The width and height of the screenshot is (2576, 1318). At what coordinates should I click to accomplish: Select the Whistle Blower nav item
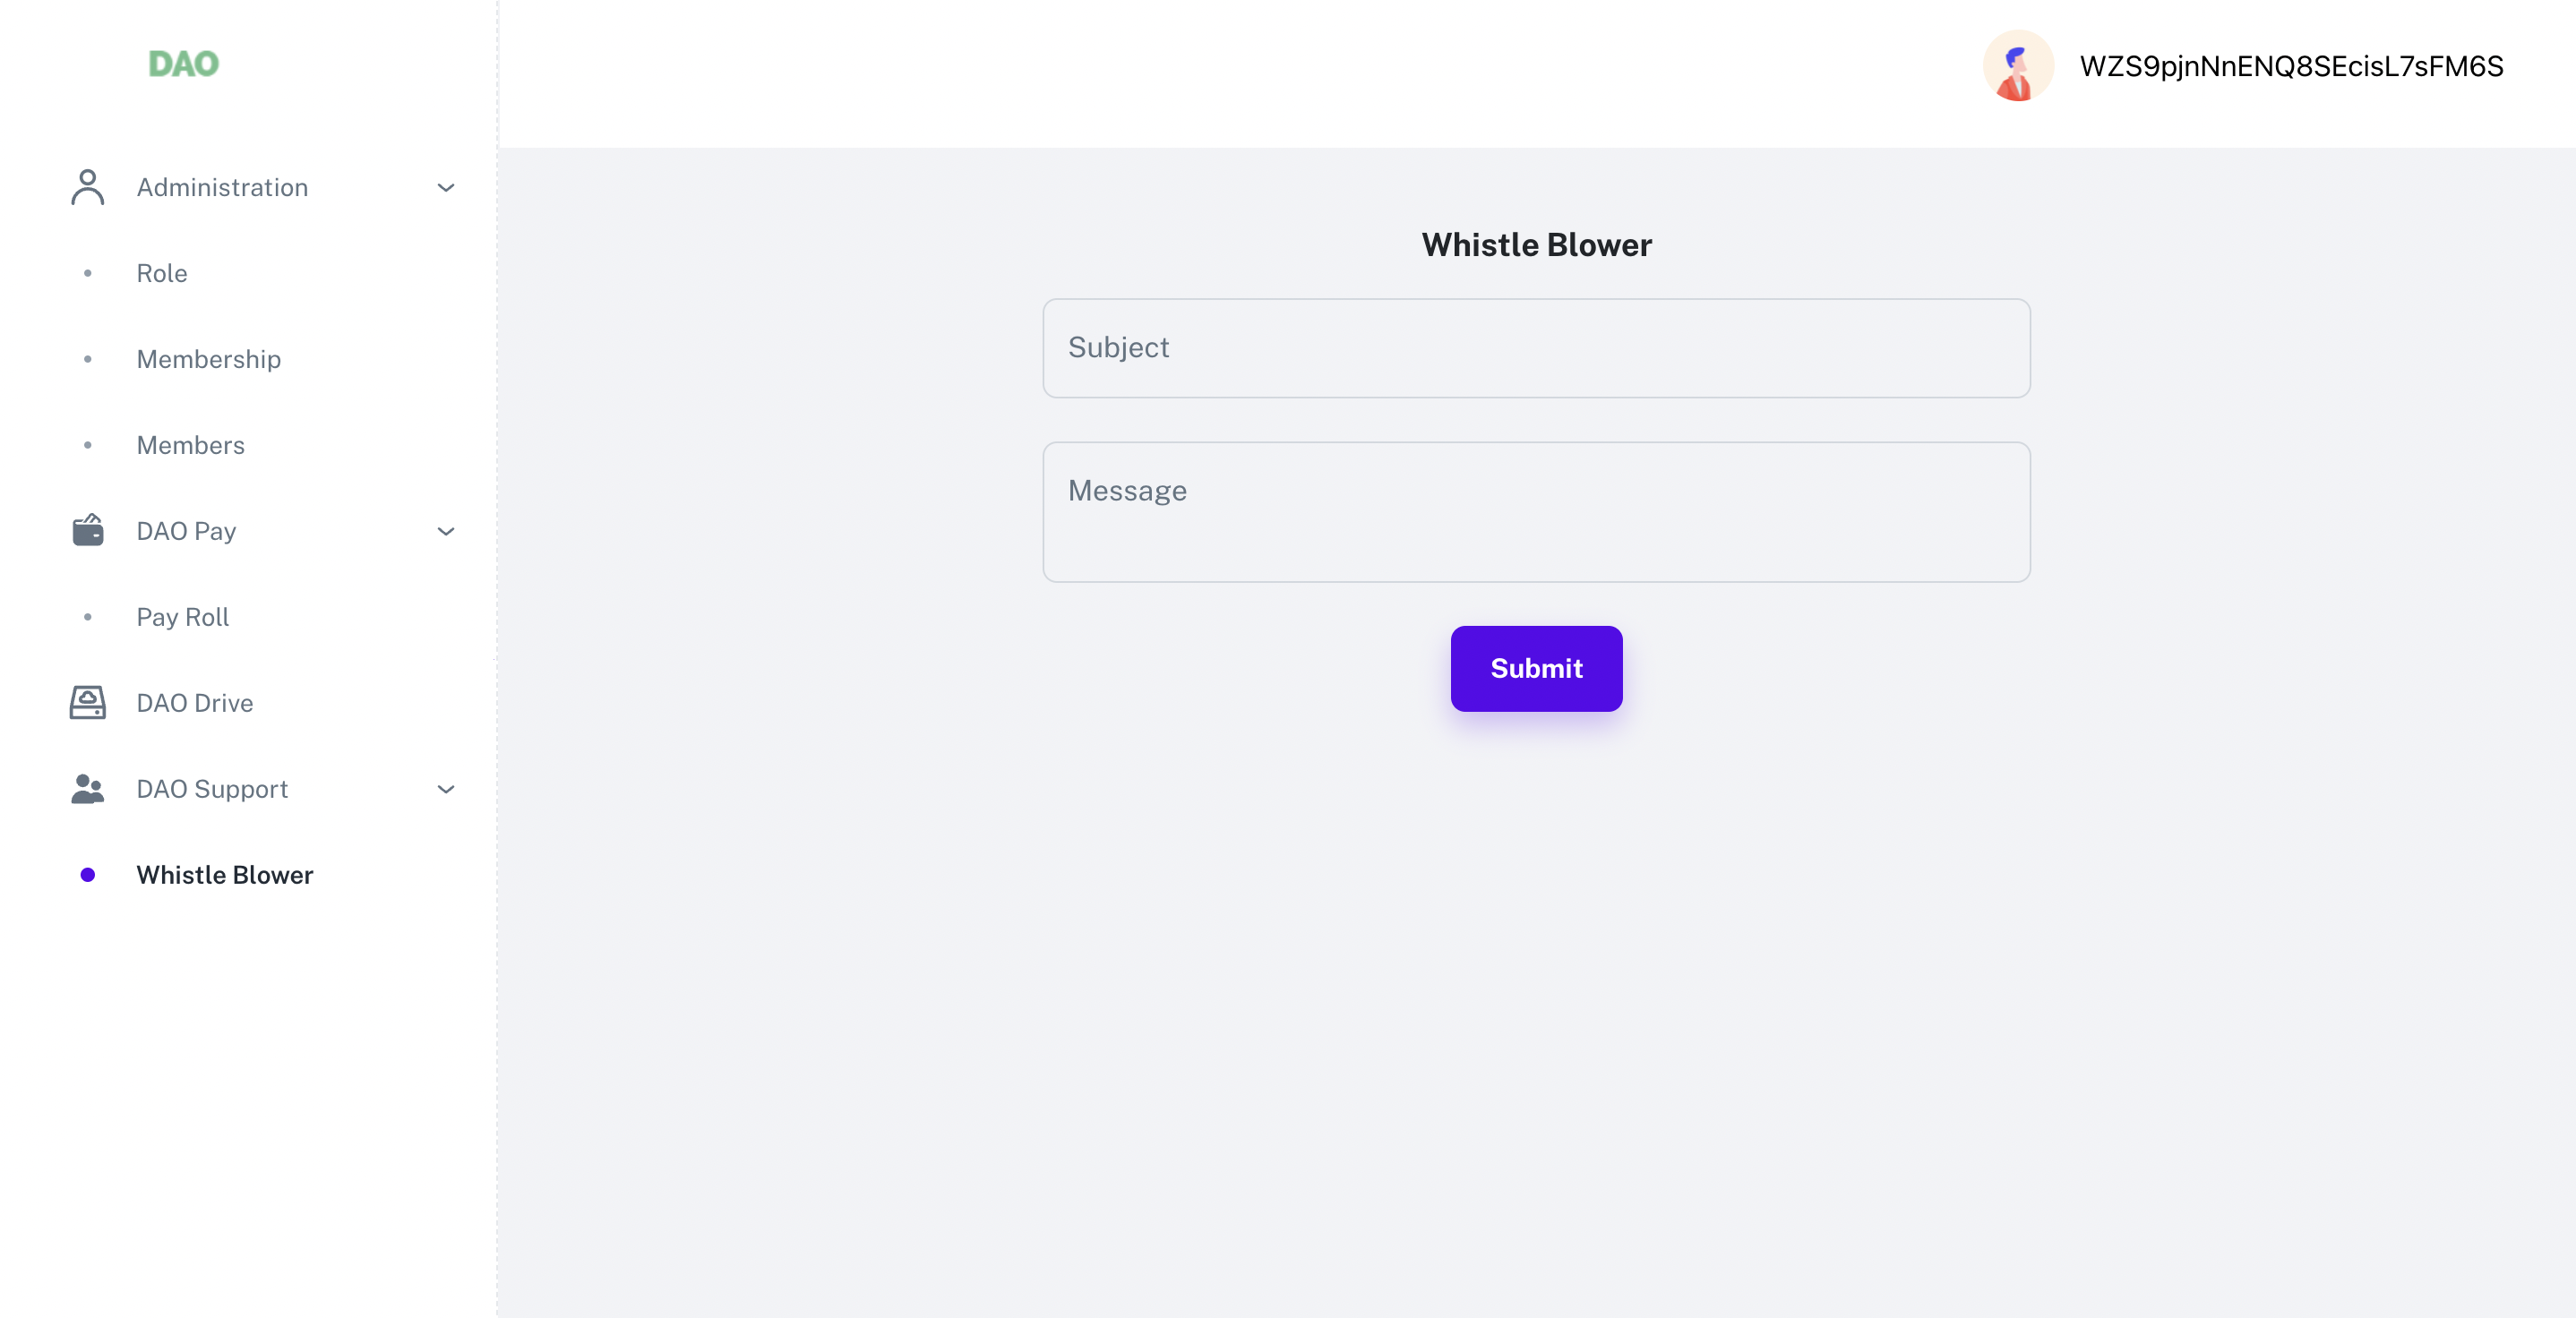(224, 875)
